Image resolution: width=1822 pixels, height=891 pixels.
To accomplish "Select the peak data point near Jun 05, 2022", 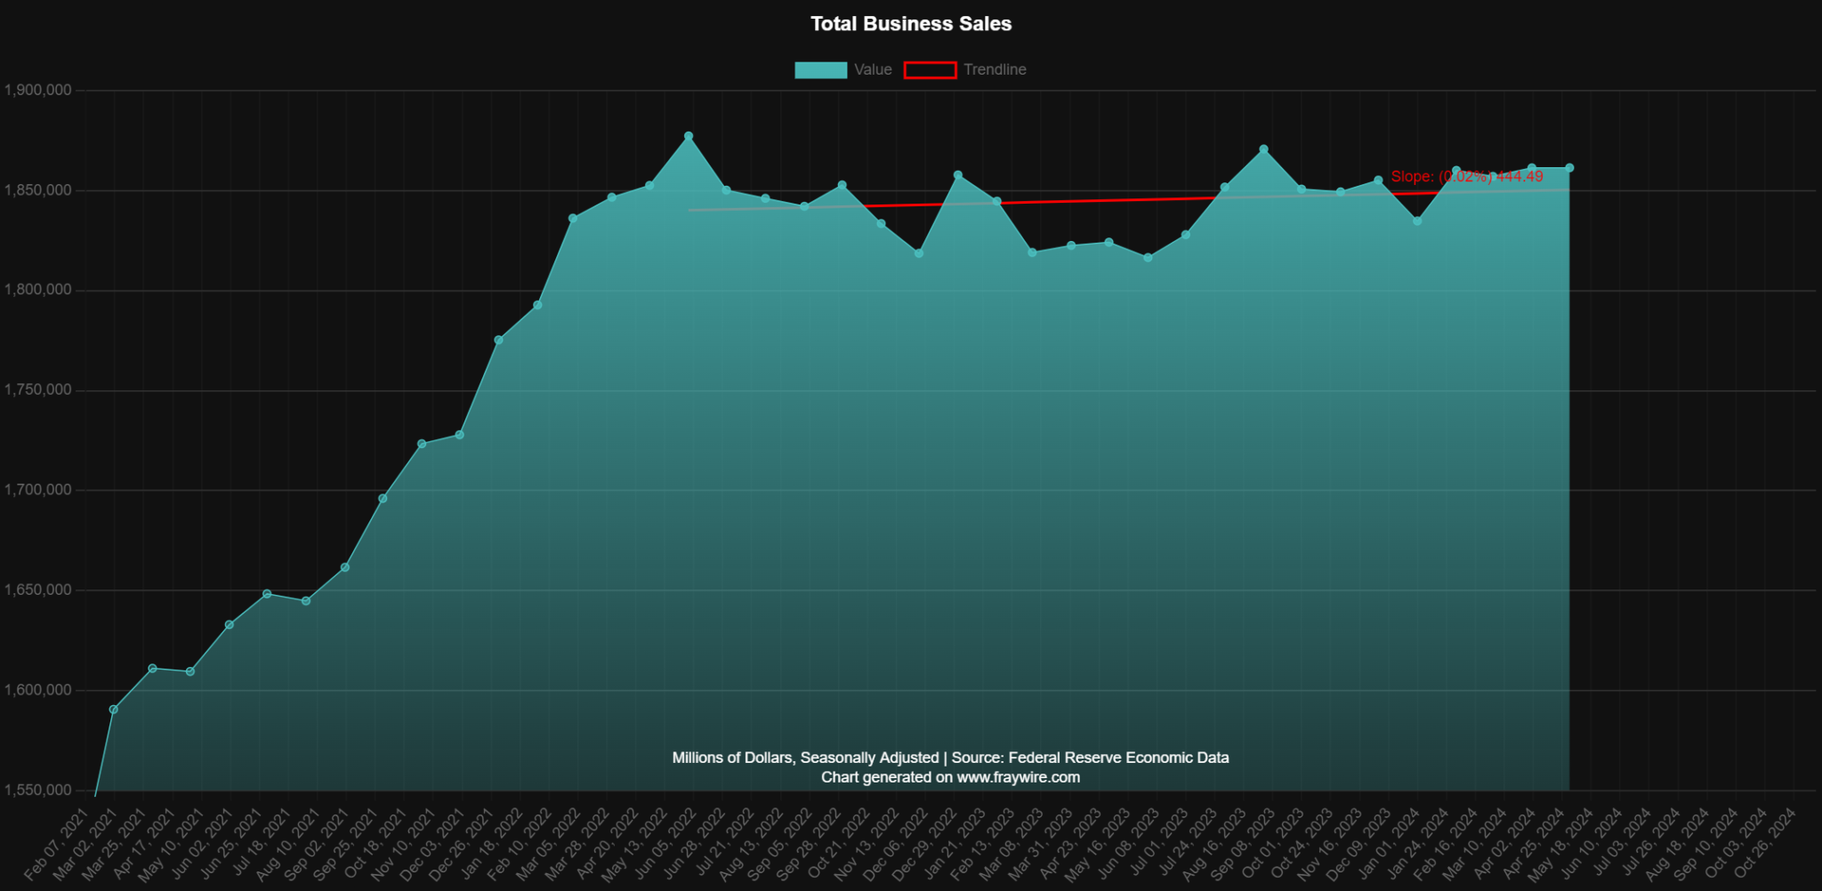I will (687, 135).
